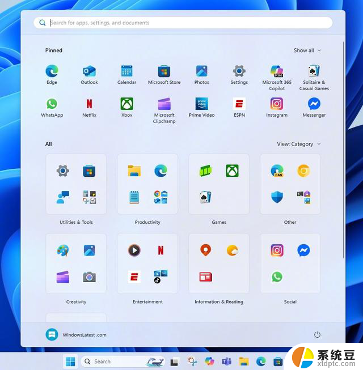Open Instagram in the Social group

click(277, 250)
